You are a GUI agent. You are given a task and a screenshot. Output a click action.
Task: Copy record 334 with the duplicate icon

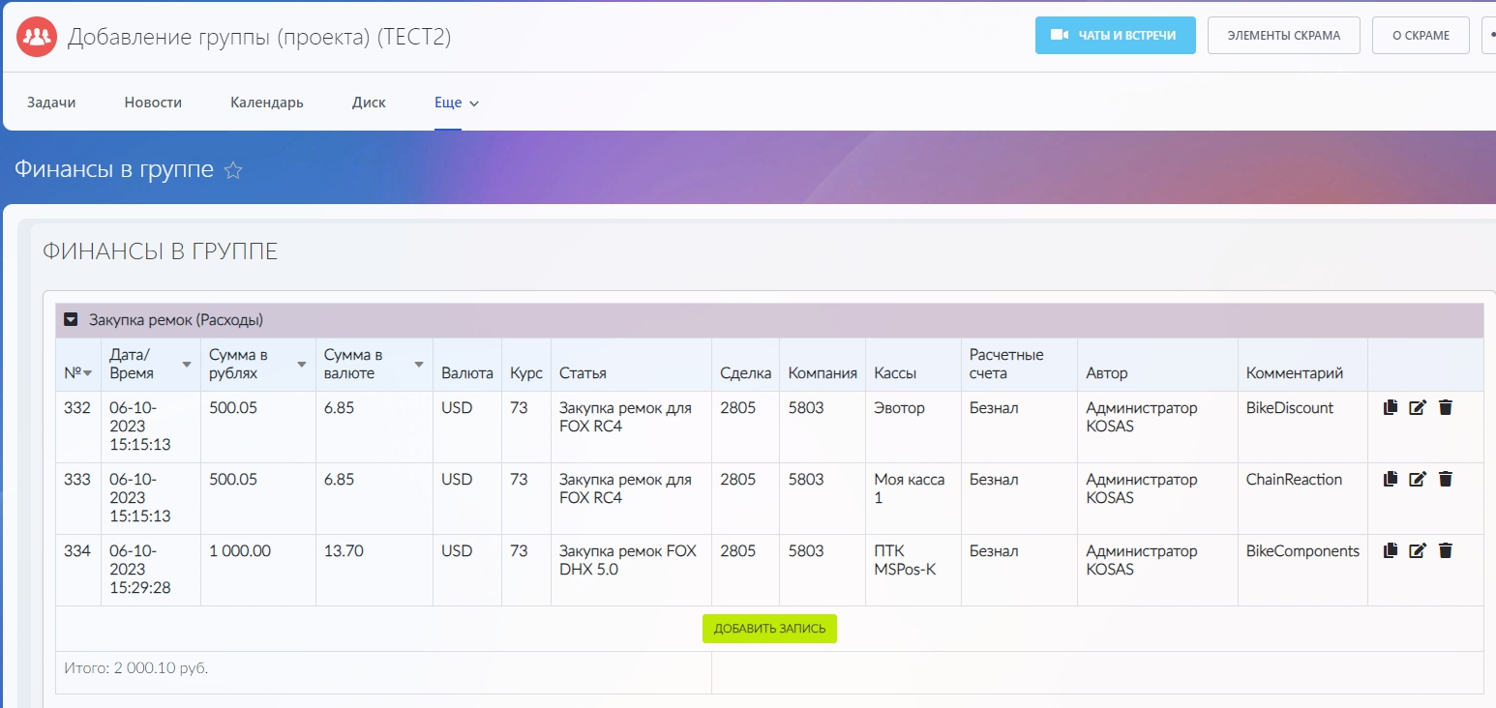(1391, 550)
